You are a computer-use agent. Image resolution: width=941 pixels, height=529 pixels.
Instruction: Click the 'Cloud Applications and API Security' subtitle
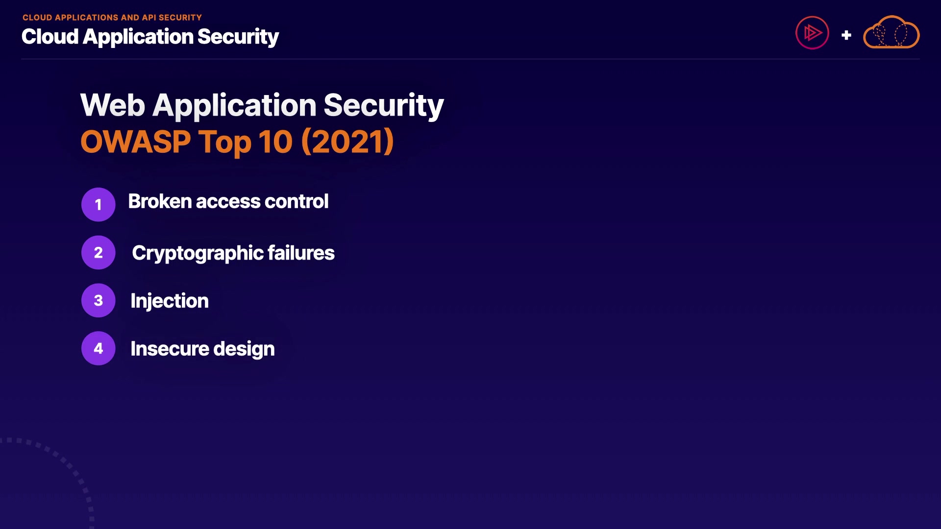point(112,18)
